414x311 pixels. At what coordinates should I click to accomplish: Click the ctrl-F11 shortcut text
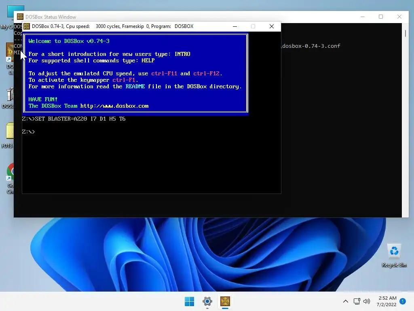[164, 74]
